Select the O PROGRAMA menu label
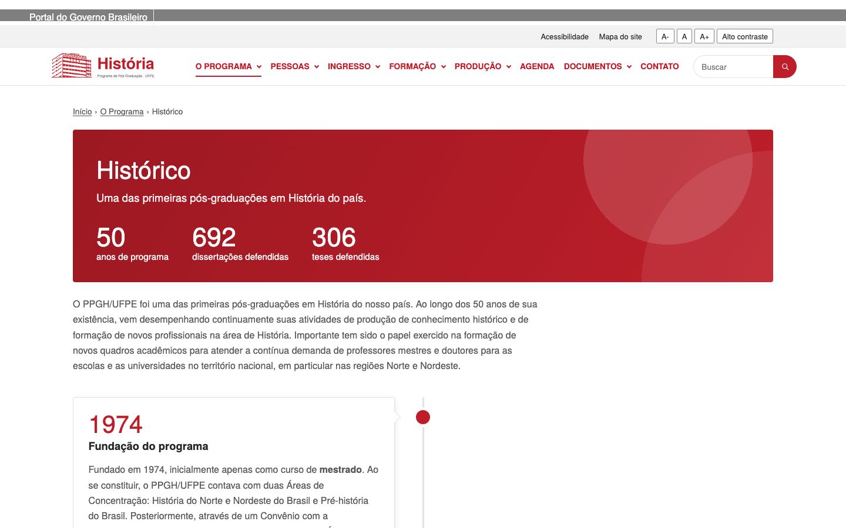Viewport: 846px width, 528px height. 223,66
